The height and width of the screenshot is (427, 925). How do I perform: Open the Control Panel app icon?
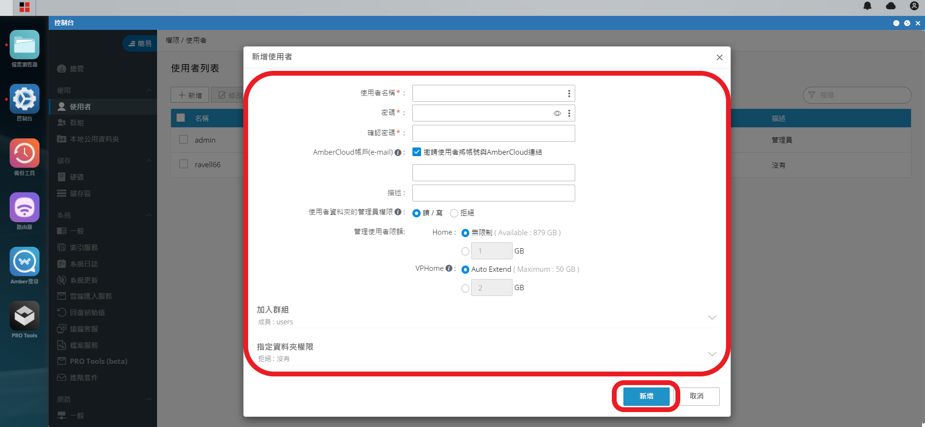(25, 98)
